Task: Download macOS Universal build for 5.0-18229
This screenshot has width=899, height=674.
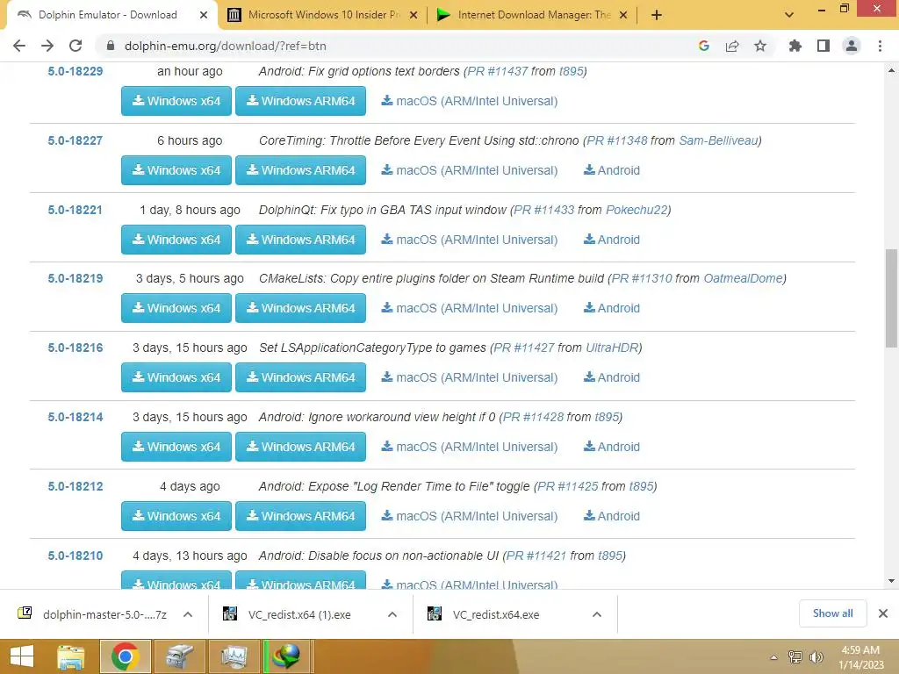Action: tap(470, 101)
